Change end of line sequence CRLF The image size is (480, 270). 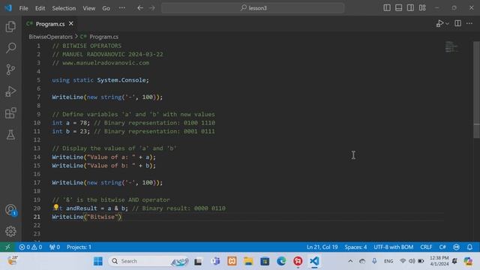tap(426, 247)
